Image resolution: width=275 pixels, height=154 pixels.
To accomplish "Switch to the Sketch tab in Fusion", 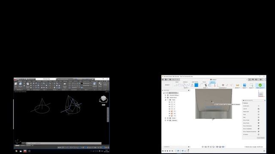I will (212, 82).
